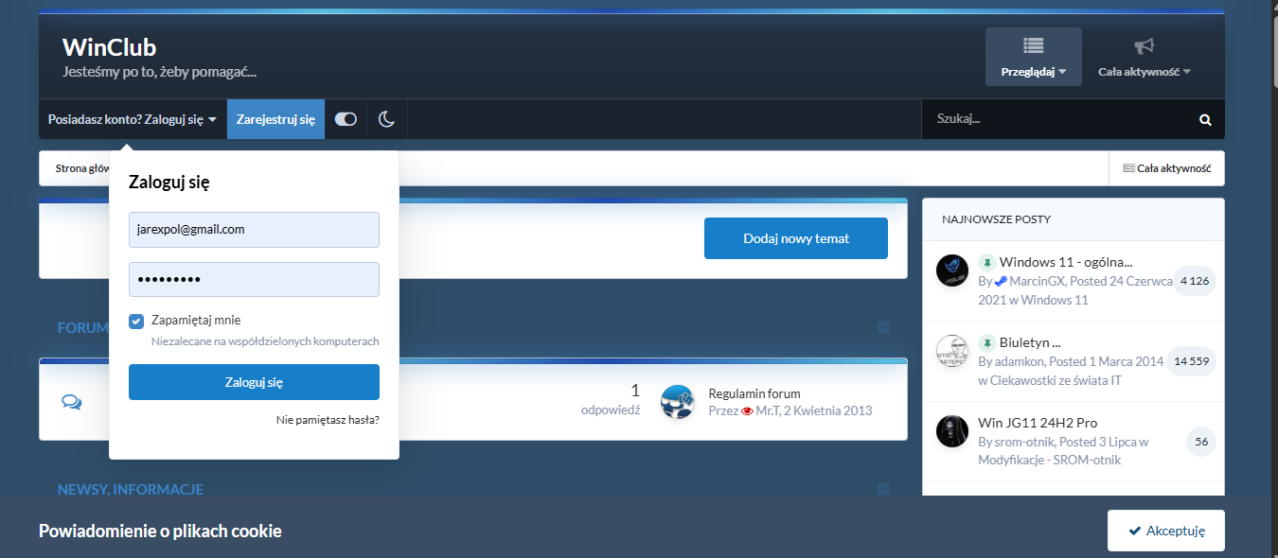Click Nie pamiętasz hasła? link
This screenshot has height=558, width=1278.
(328, 419)
